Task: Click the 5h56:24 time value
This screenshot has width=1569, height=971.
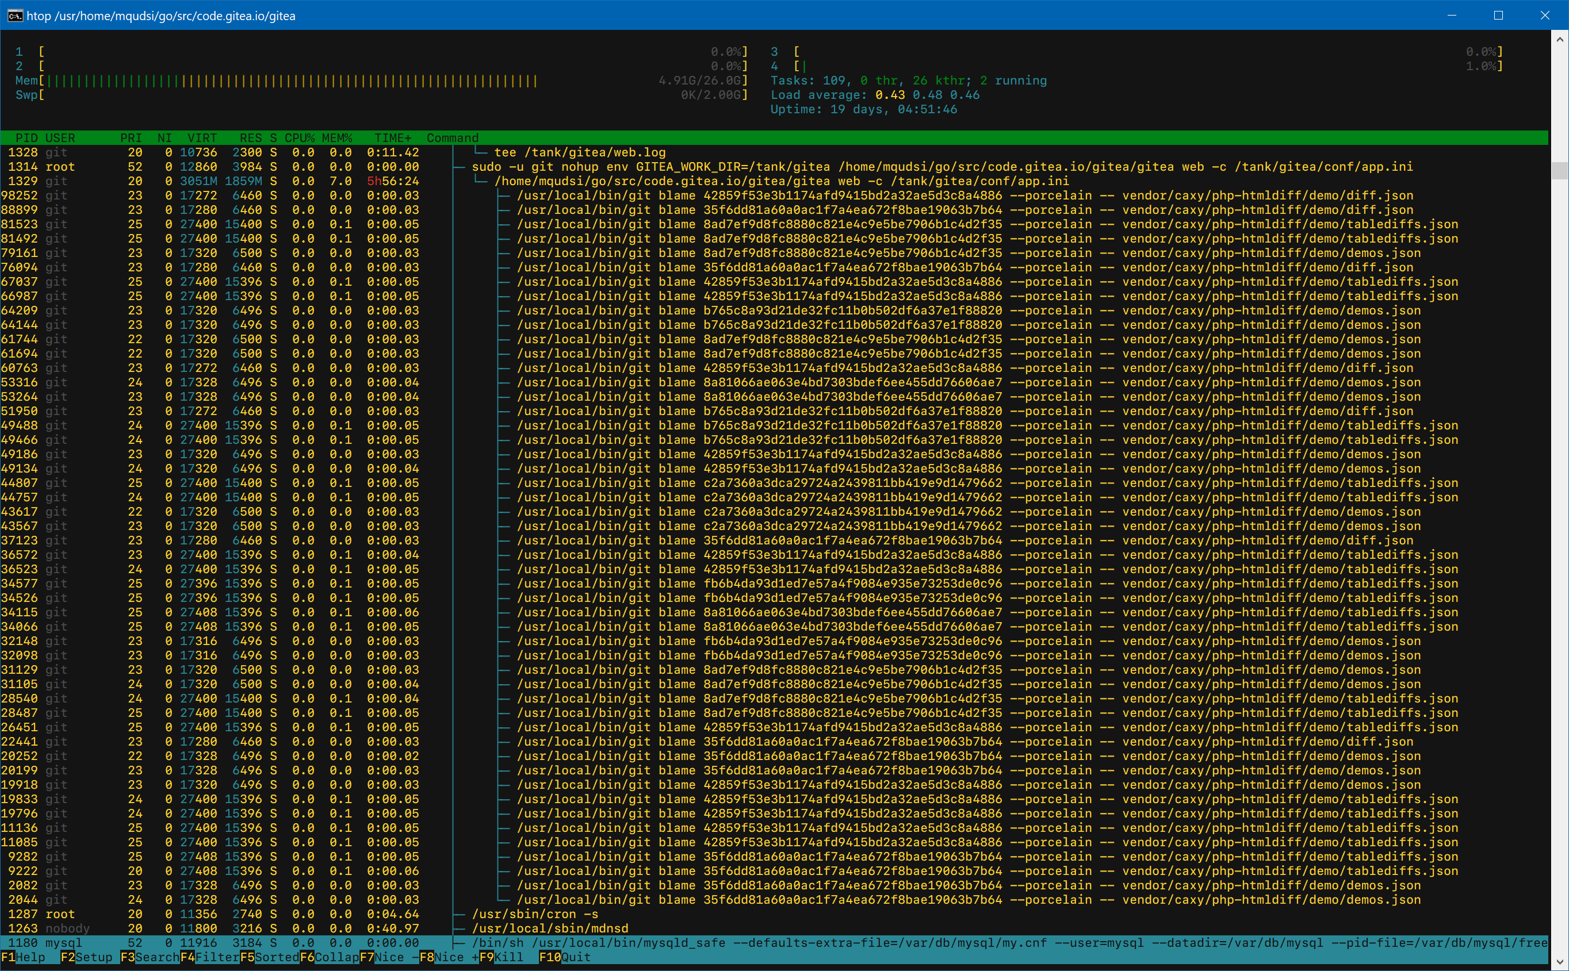Action: [393, 181]
